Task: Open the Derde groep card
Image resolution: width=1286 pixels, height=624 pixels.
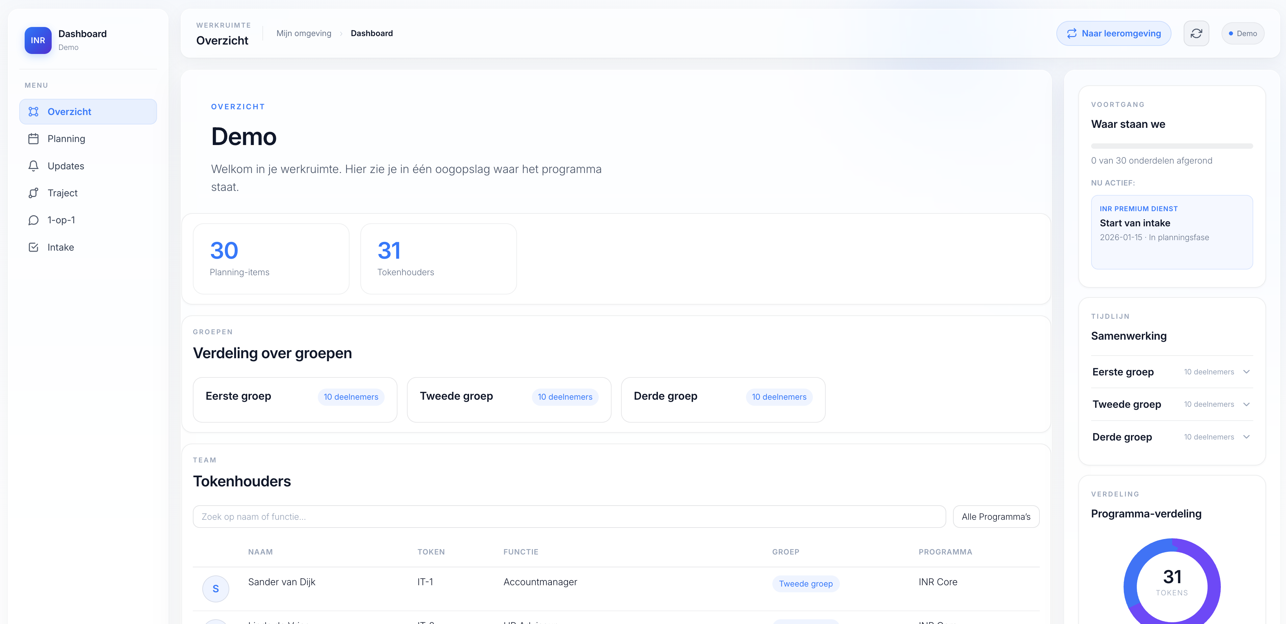Action: tap(723, 400)
